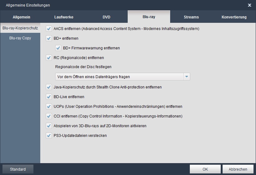Toggle BD-Live entfernen checkbox
Viewport: 256px width, 175px height.
(x=49, y=97)
